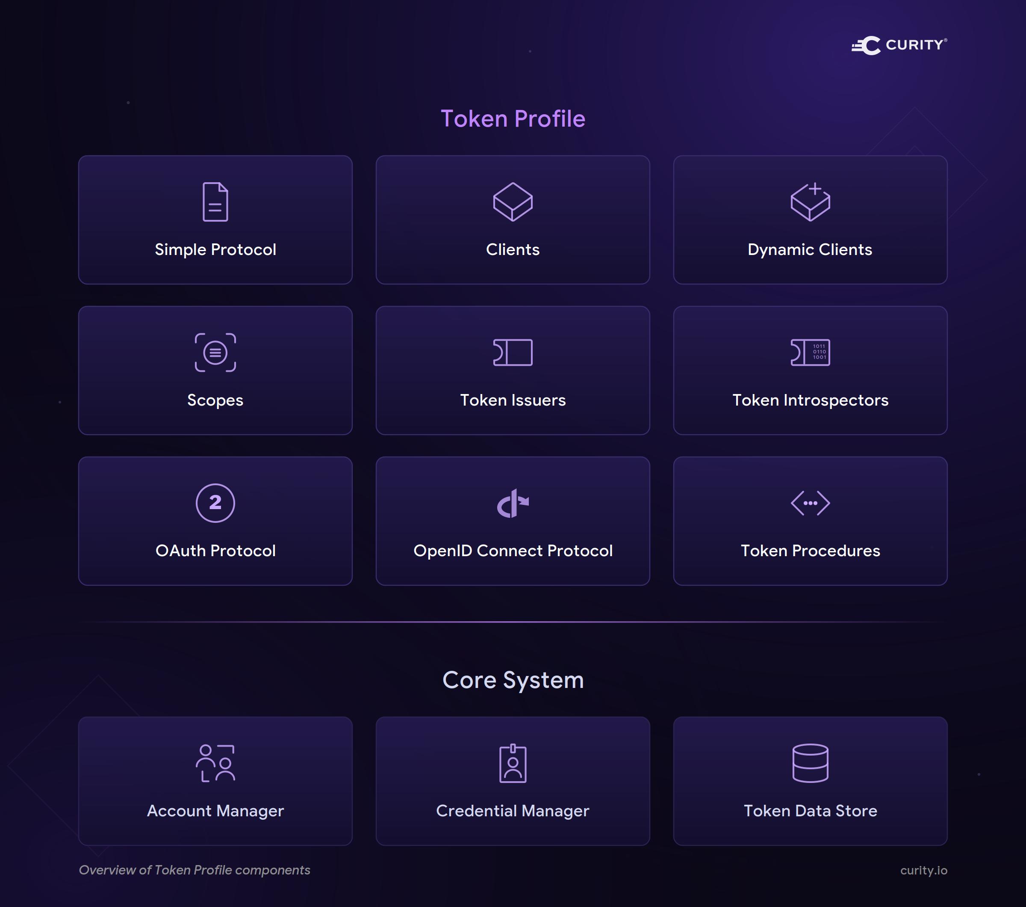Click the Clients cube icon
This screenshot has width=1026, height=907.
point(513,202)
